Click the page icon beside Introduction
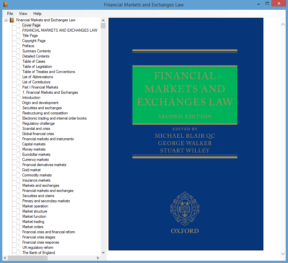The image size is (288, 263). click(x=18, y=98)
